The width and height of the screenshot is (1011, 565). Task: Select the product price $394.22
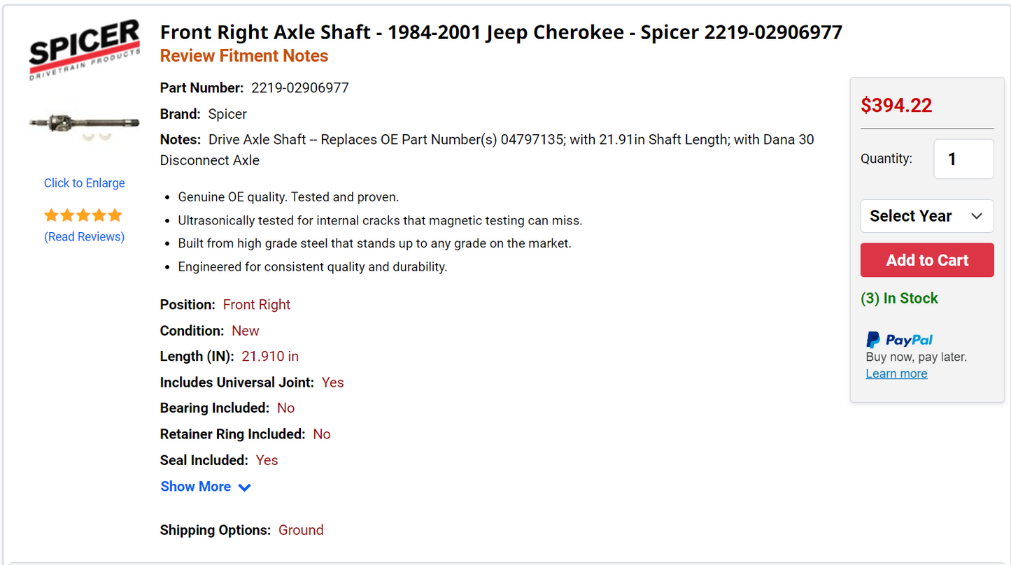[896, 105]
